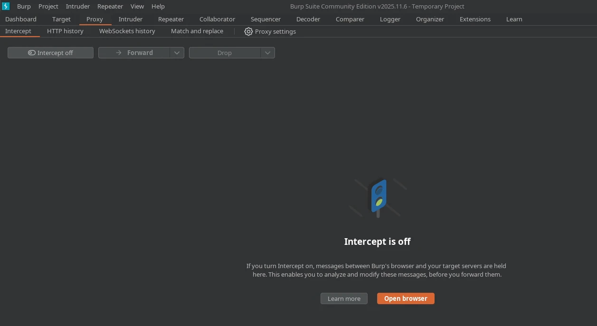
Task: Switch to the Target tab
Action: click(x=61, y=19)
